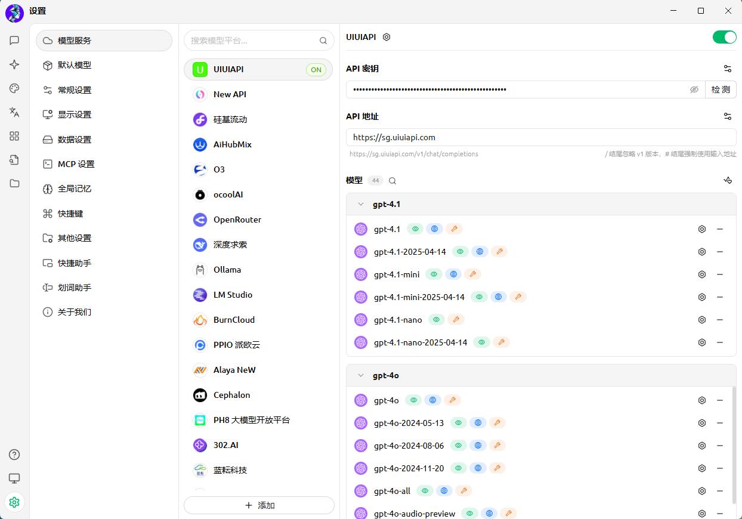
Task: Click the search magnifier in provider search box
Action: pyautogui.click(x=323, y=41)
